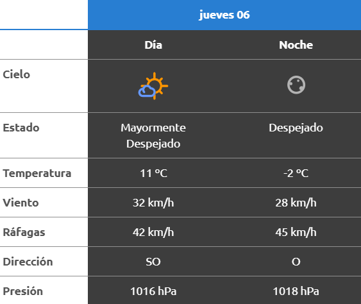Click the -2 °C night temperature

(296, 173)
